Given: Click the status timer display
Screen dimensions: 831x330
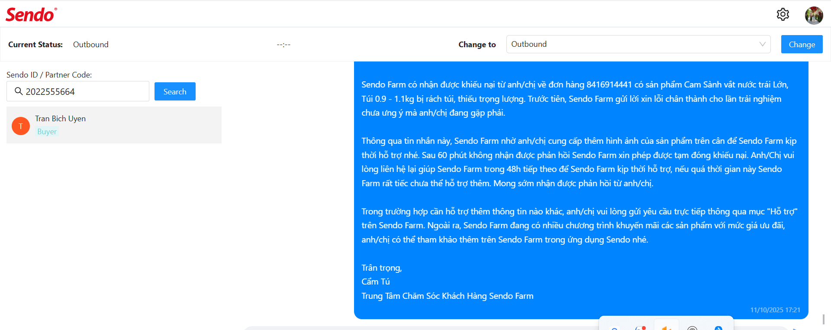Looking at the screenshot, I should pyautogui.click(x=283, y=45).
